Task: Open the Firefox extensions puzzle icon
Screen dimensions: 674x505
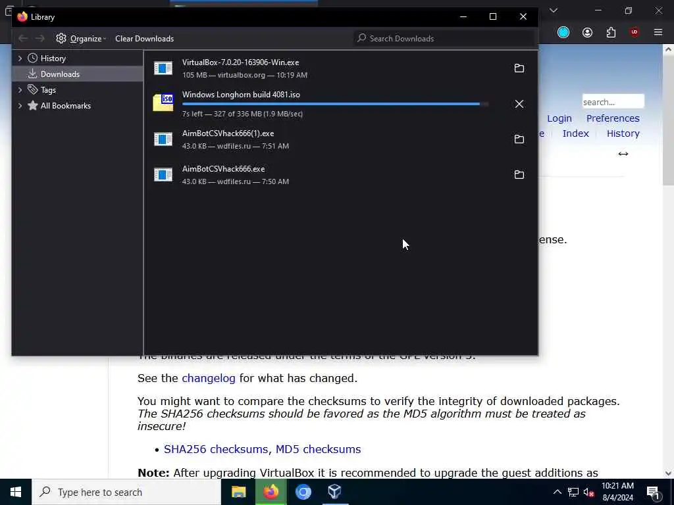Action: 611,32
